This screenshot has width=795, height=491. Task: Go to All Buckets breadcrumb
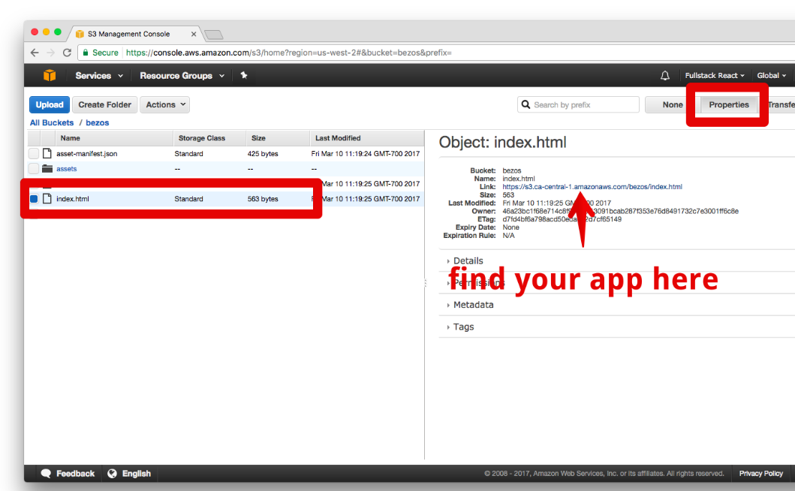(x=52, y=123)
